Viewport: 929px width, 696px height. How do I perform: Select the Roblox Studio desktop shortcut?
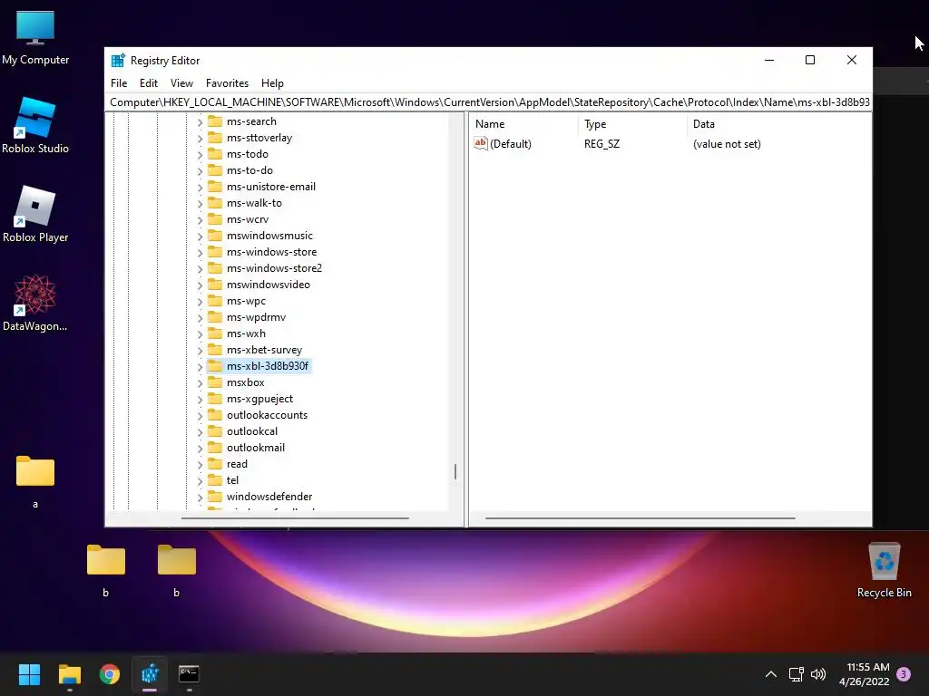(35, 126)
